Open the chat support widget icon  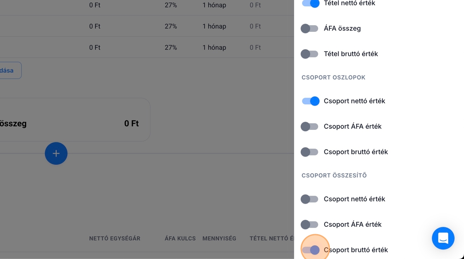443,238
